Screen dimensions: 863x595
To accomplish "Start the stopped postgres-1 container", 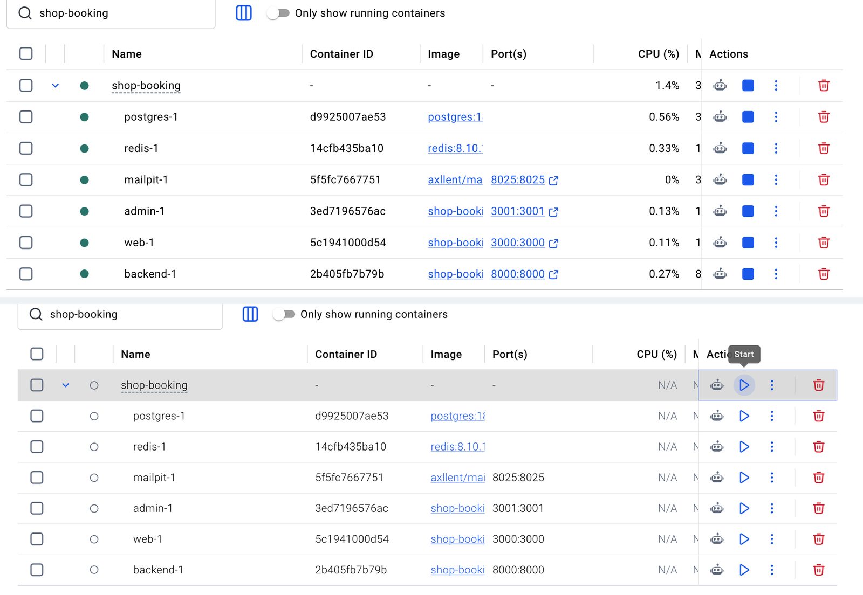I will coord(744,416).
